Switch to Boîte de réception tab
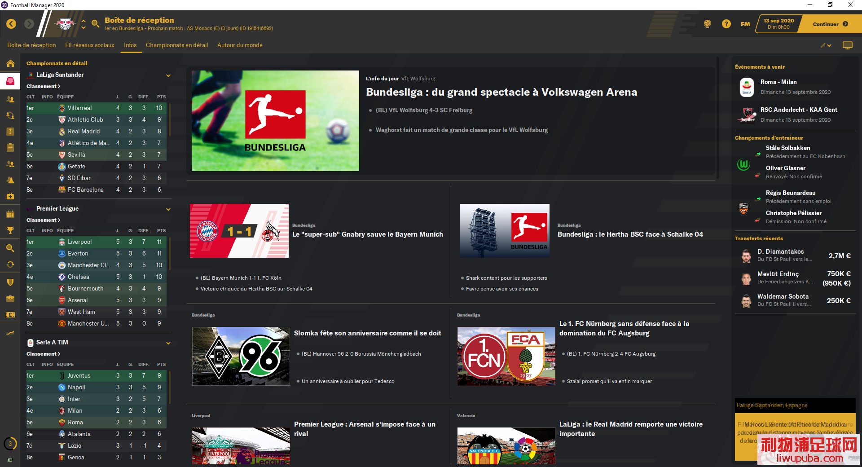Viewport: 862px width, 467px height. coord(31,45)
